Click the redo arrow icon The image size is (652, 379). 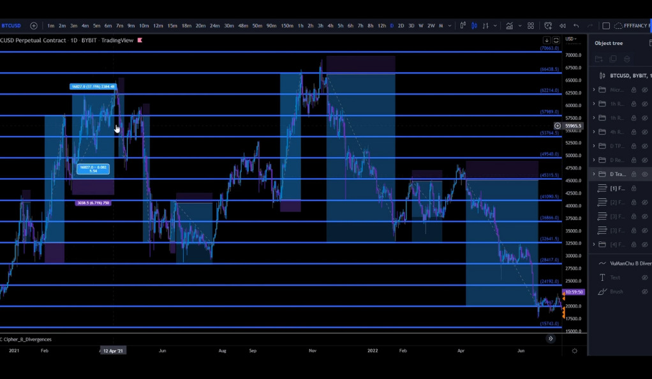click(x=589, y=26)
